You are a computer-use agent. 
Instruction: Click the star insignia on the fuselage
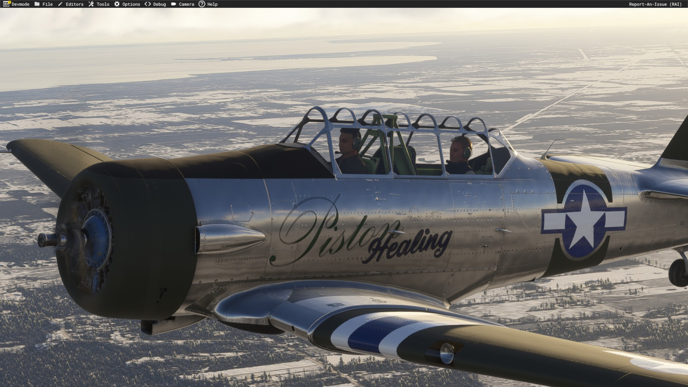[584, 220]
